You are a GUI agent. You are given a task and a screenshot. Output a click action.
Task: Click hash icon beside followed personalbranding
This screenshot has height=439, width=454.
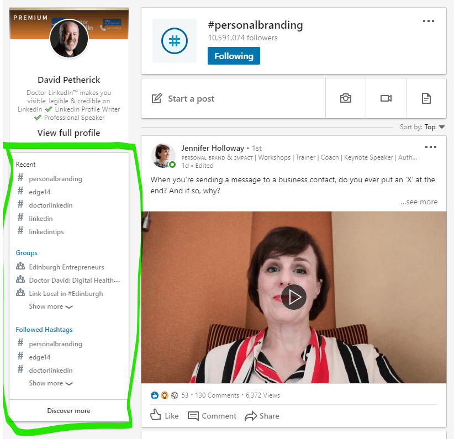click(20, 342)
